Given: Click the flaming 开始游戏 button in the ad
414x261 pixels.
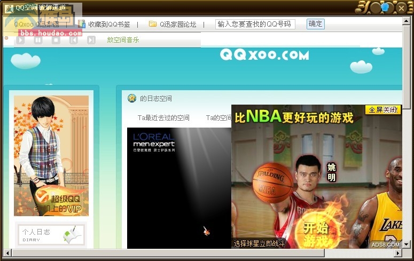Looking at the screenshot, I should click(x=316, y=234).
